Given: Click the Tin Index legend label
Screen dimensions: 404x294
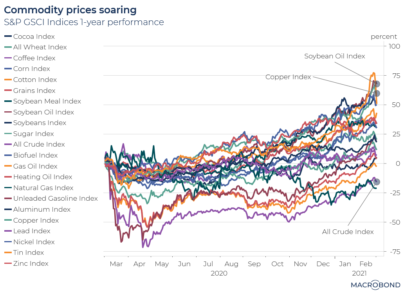Looking at the screenshot, I should [29, 252].
